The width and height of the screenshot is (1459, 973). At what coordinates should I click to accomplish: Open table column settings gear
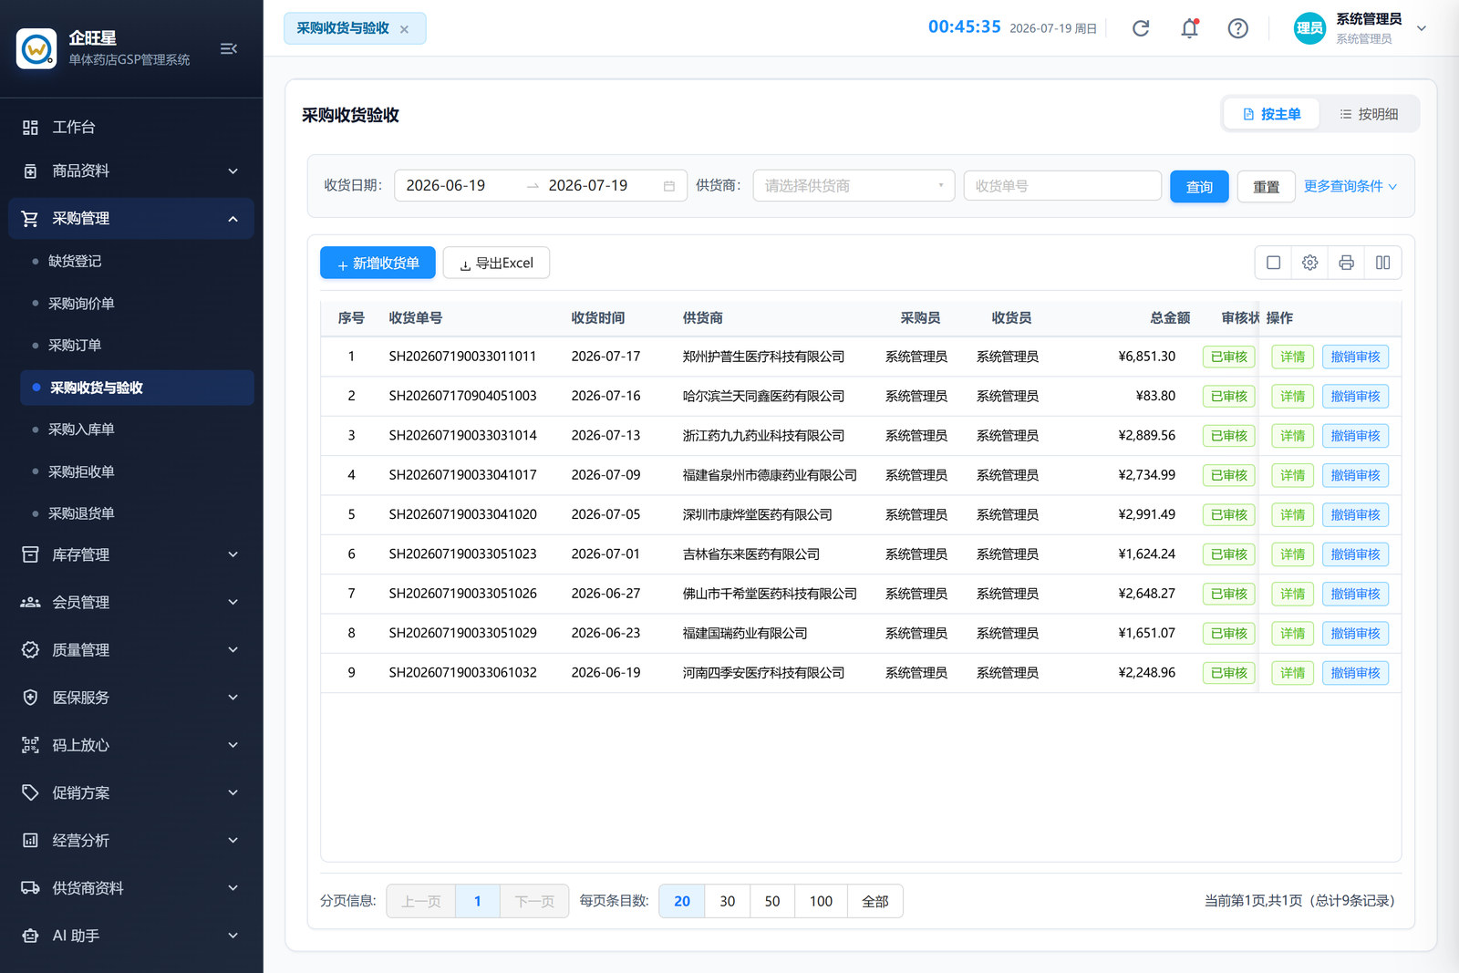1310,263
